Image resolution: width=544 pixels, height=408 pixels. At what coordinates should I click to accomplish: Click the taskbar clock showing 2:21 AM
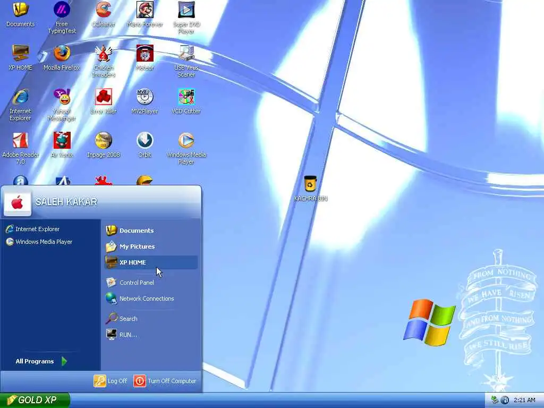click(524, 400)
